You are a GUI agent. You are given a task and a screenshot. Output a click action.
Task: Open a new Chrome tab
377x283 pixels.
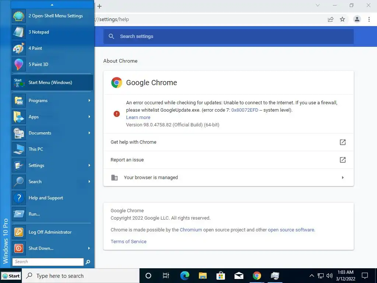pos(99,6)
